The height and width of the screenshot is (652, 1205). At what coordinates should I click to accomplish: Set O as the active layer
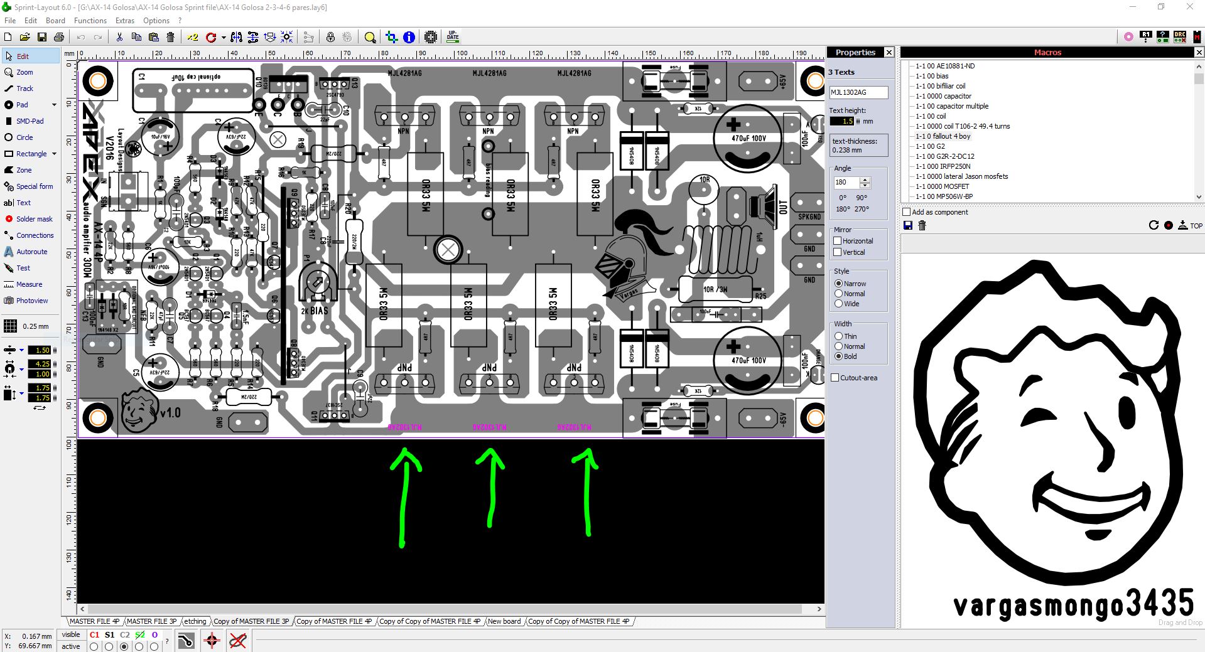click(x=154, y=646)
